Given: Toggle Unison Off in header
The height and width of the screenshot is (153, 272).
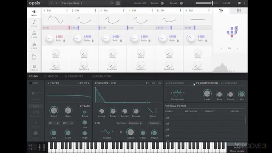Looking at the screenshot, I should coord(140,3).
